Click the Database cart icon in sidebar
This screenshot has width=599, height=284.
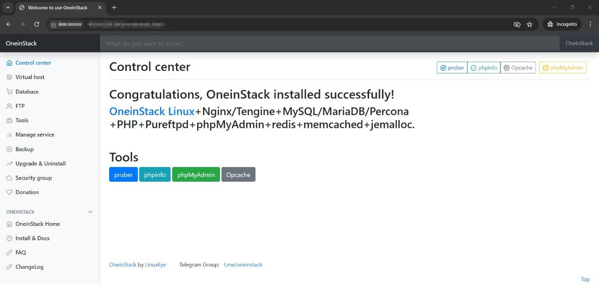[x=9, y=92]
